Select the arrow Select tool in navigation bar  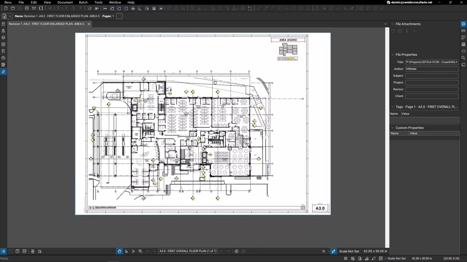click(x=126, y=251)
